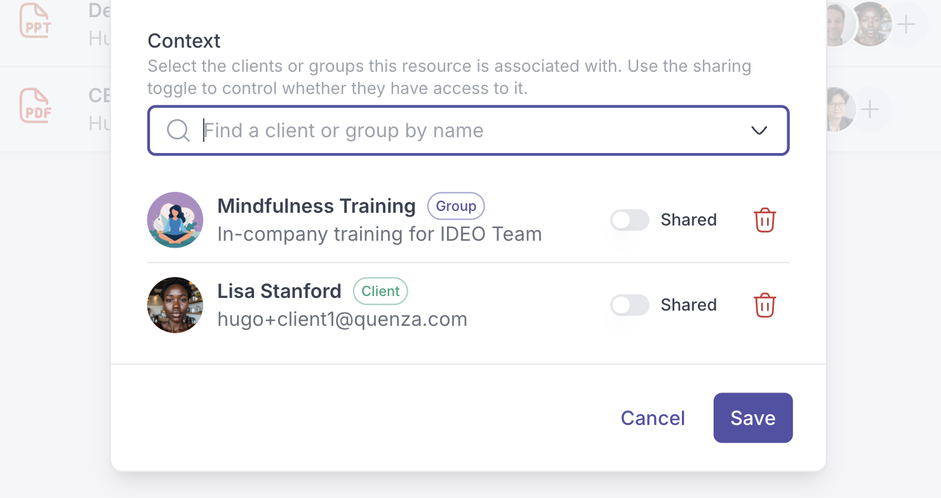Viewport: 941px width, 498px height.
Task: Click the PDF file icon
Action: point(35,105)
